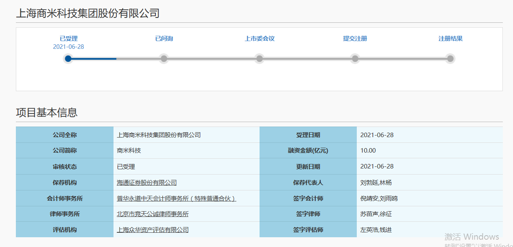Click the 融资金额(亿元) header cell

pyautogui.click(x=308, y=151)
